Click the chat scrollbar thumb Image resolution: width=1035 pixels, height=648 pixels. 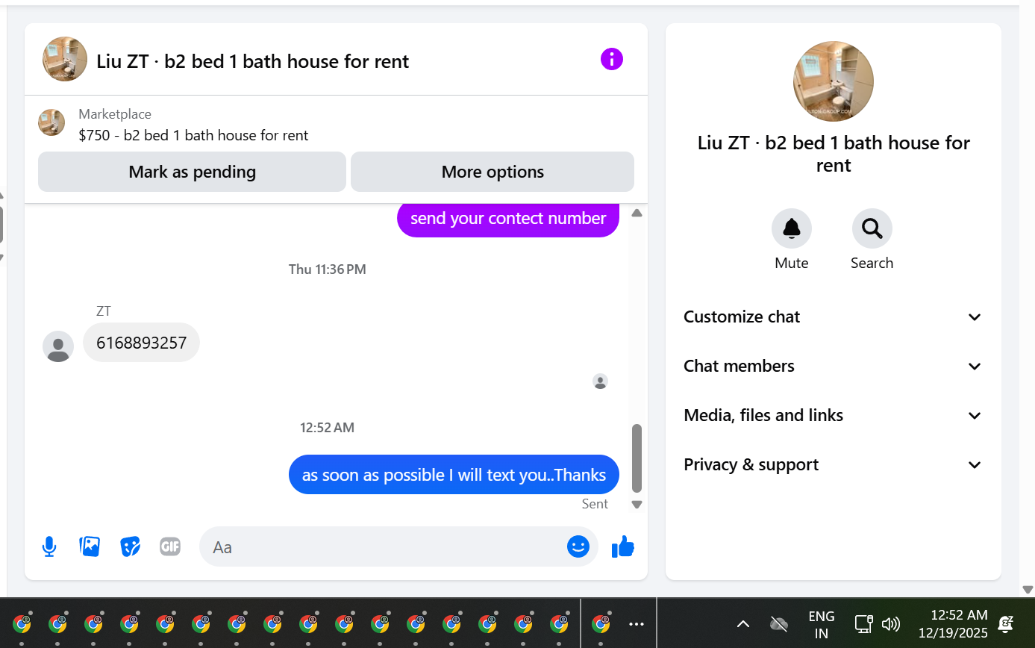(x=637, y=458)
